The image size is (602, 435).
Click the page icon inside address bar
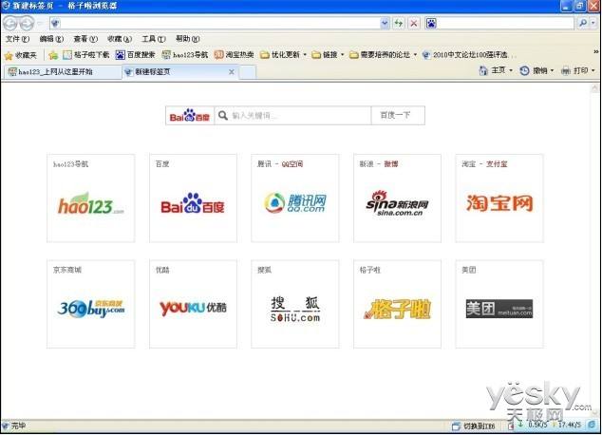pos(55,24)
